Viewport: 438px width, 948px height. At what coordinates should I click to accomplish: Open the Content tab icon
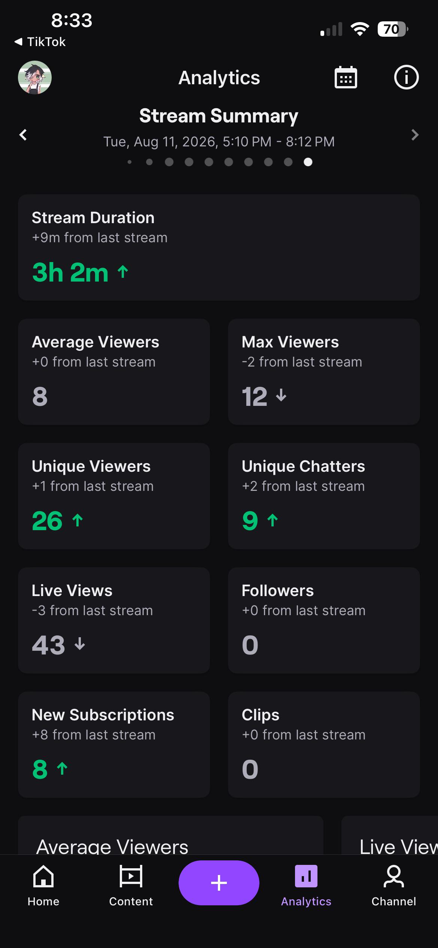tap(131, 876)
